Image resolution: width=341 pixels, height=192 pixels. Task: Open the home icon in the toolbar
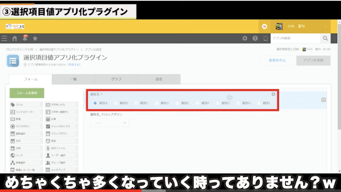coord(14,38)
